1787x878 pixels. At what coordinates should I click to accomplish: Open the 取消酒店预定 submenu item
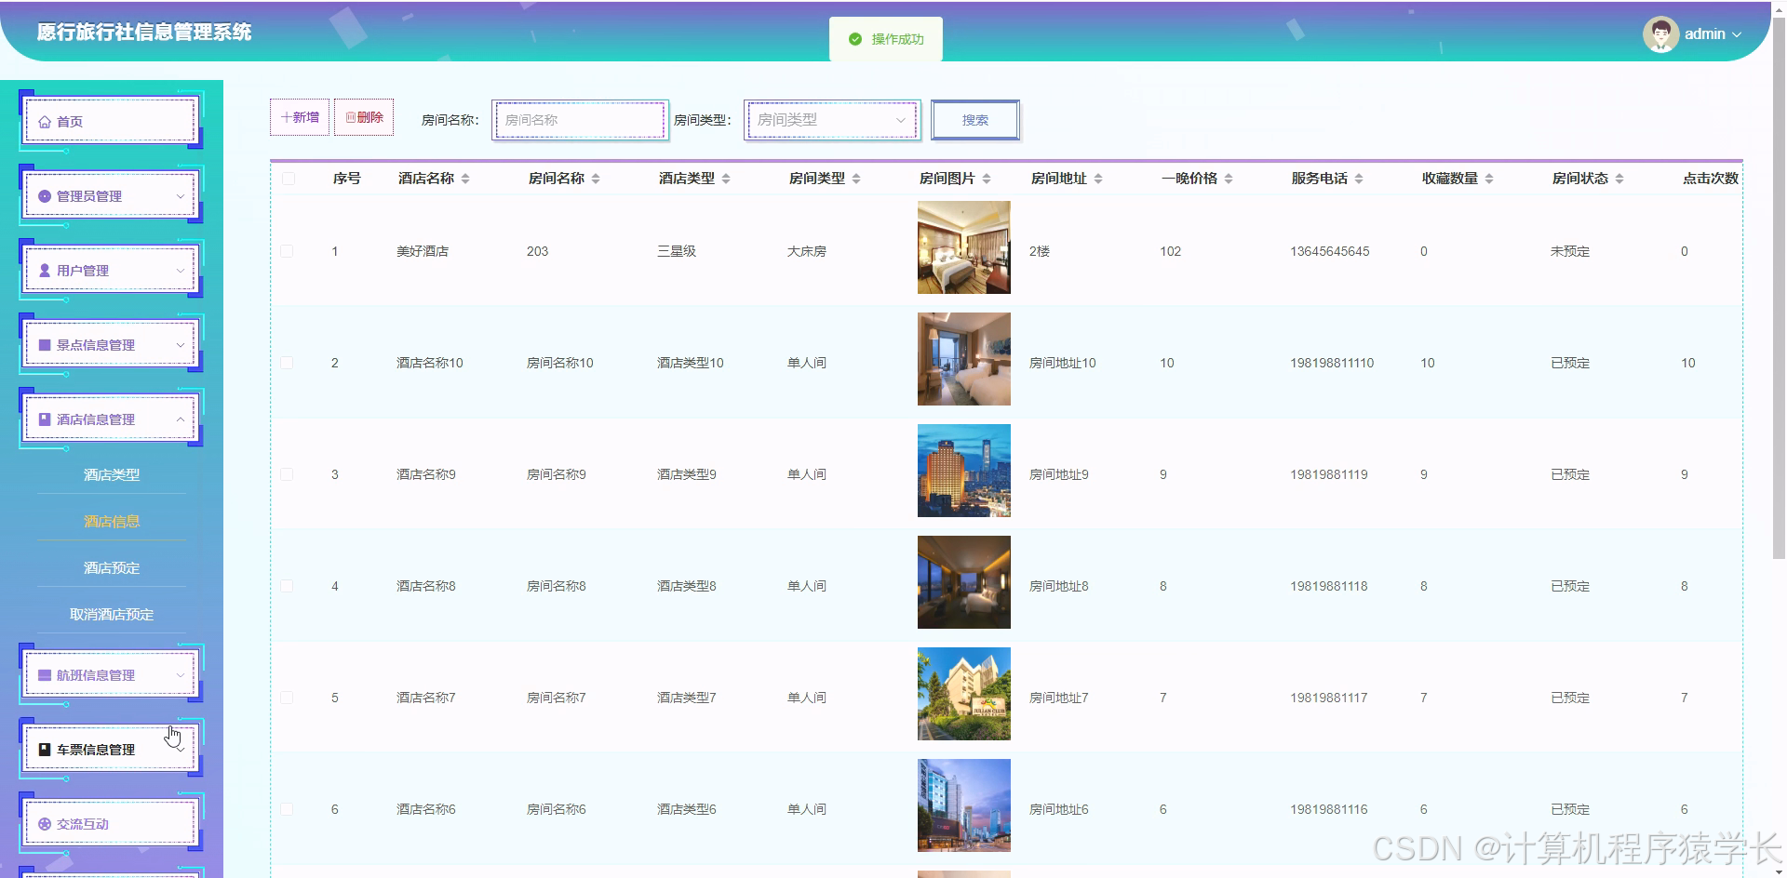point(112,614)
